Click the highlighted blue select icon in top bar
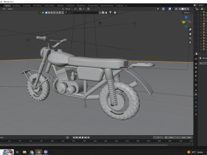Image resolution: width=207 pixels, height=155 pixels. pos(46,12)
